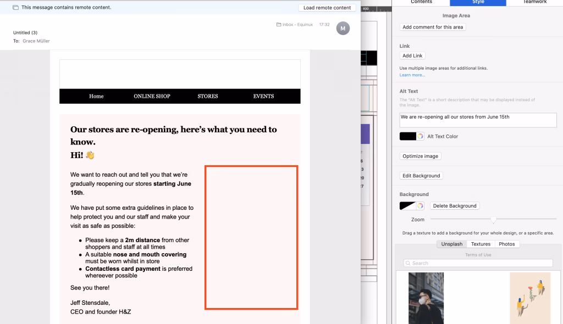The height and width of the screenshot is (324, 563).
Task: Click the search magnifier icon in Unsplash
Action: tap(409, 263)
